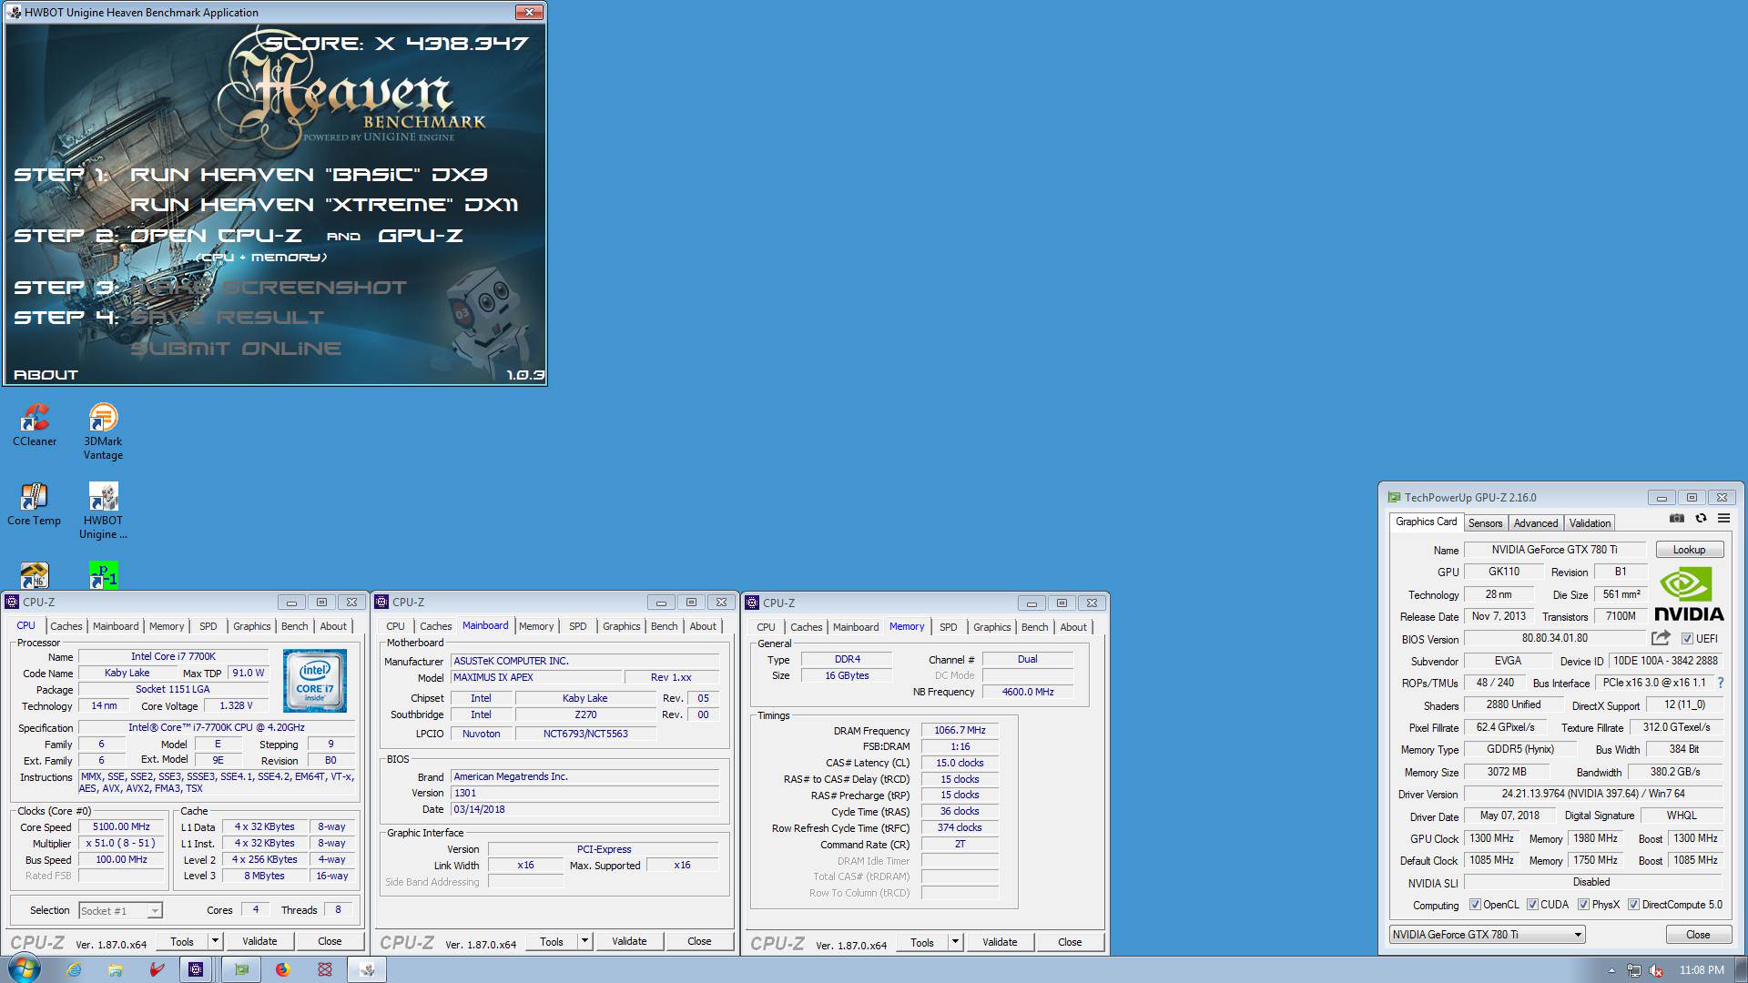This screenshot has width=1748, height=983.
Task: Click the muted volume tray icon
Action: click(x=1657, y=970)
